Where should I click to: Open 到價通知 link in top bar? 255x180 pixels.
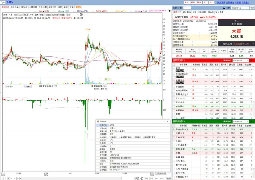coord(245,2)
